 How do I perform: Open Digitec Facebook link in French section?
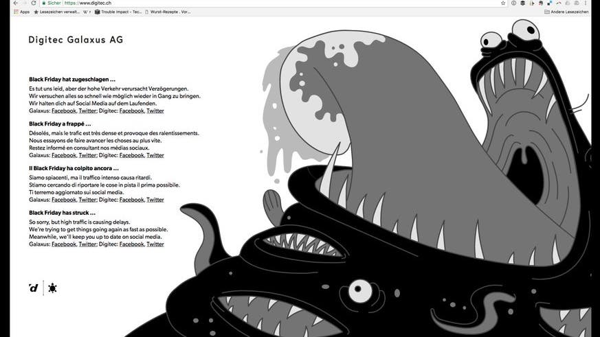coord(132,155)
